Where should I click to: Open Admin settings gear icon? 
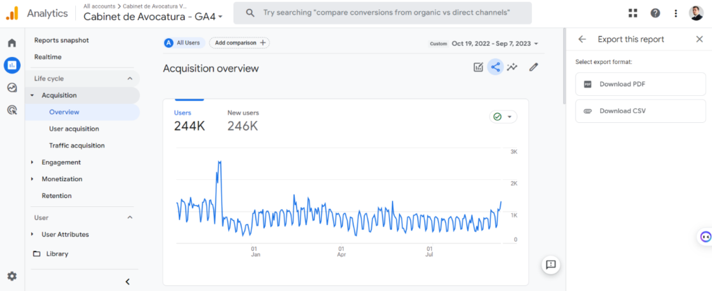click(12, 276)
